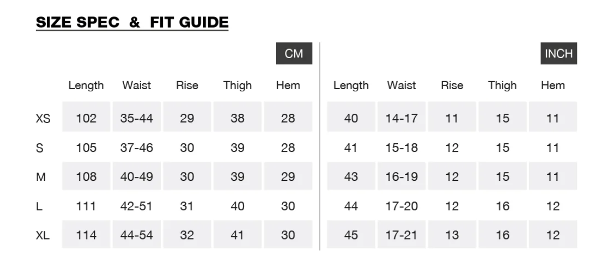Select the waist cell showing 35-44
Image resolution: width=594 pixels, height=259 pixels.
(136, 117)
